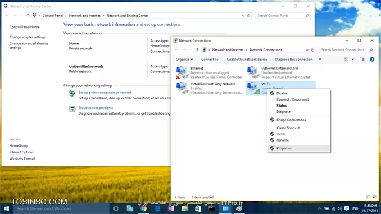381x214 pixels.
Task: Go up one level in Network Connections
Action: coord(197,50)
